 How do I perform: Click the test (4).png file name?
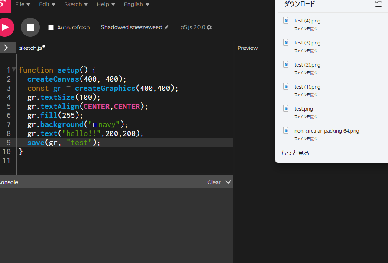coord(307,21)
